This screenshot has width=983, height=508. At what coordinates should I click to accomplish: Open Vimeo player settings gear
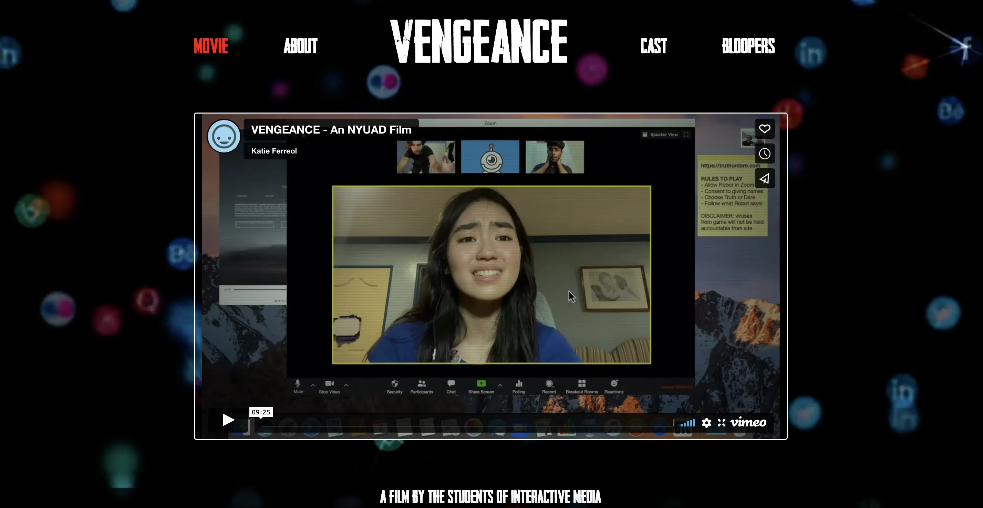(x=706, y=423)
